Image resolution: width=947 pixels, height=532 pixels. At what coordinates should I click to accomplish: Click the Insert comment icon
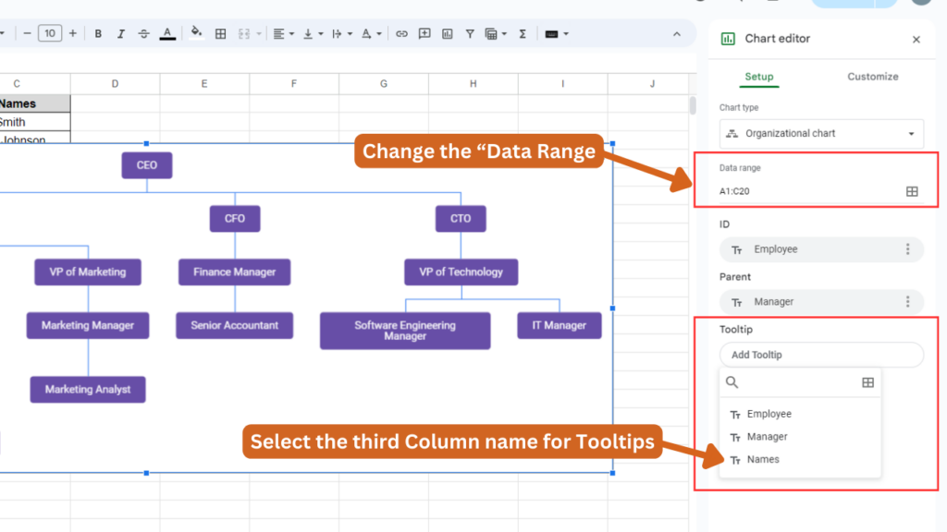coord(424,33)
